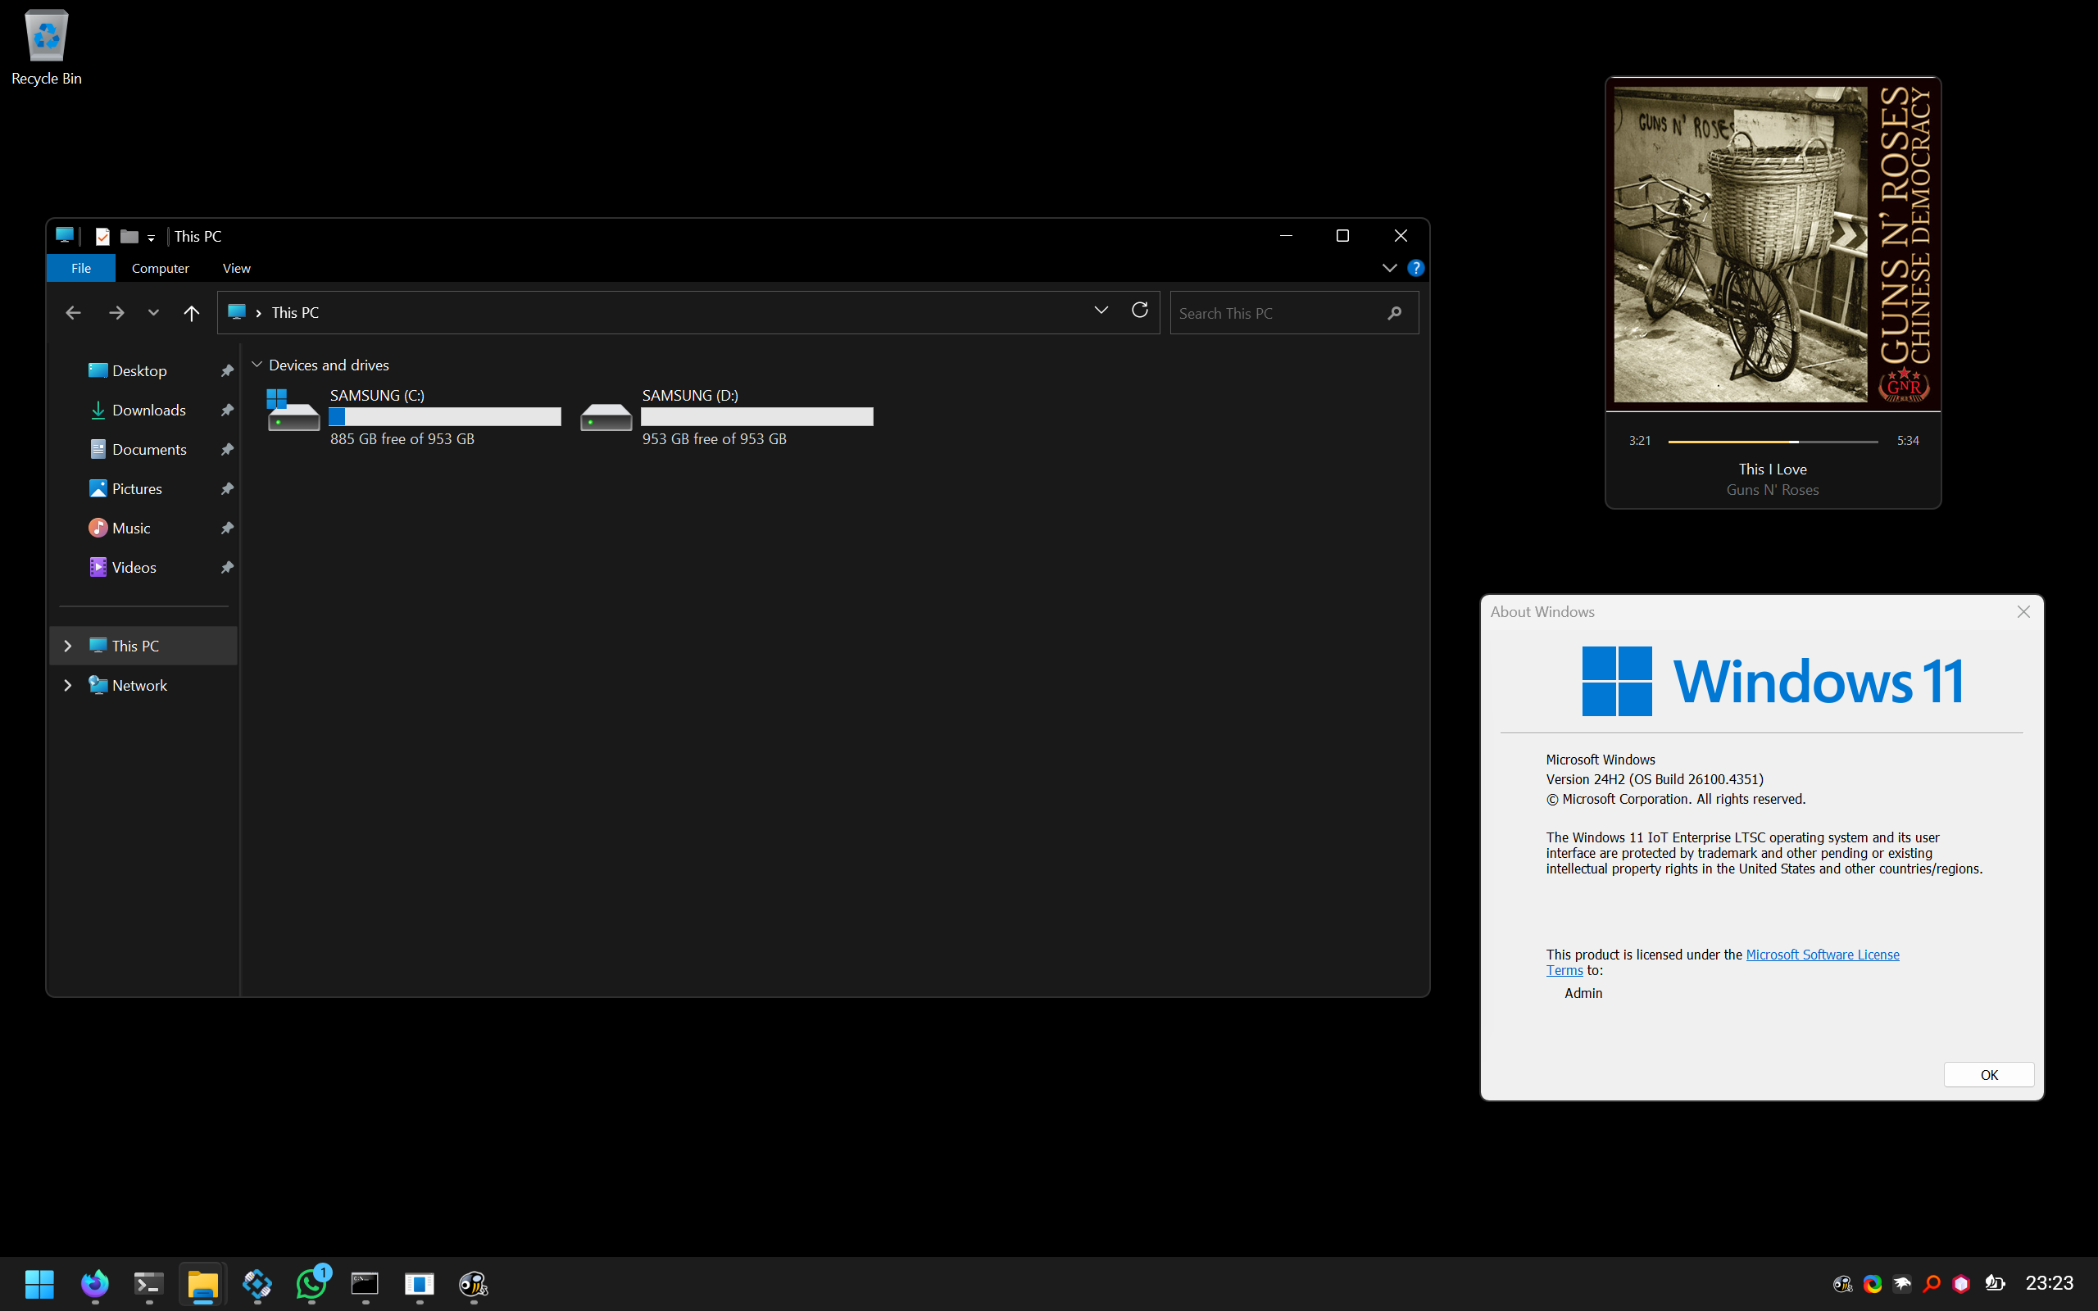Expand the This PC tree node

coord(68,646)
